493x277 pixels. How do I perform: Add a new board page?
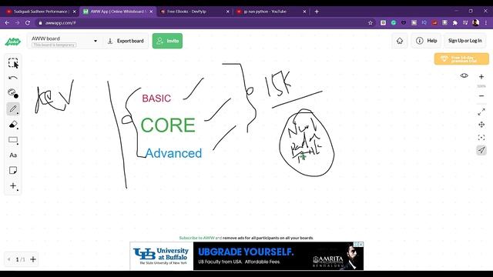pyautogui.click(x=33, y=259)
